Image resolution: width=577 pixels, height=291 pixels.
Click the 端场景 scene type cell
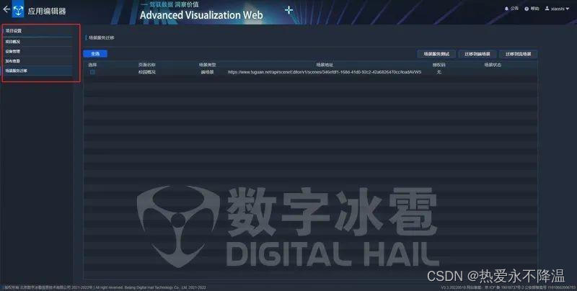coord(207,72)
